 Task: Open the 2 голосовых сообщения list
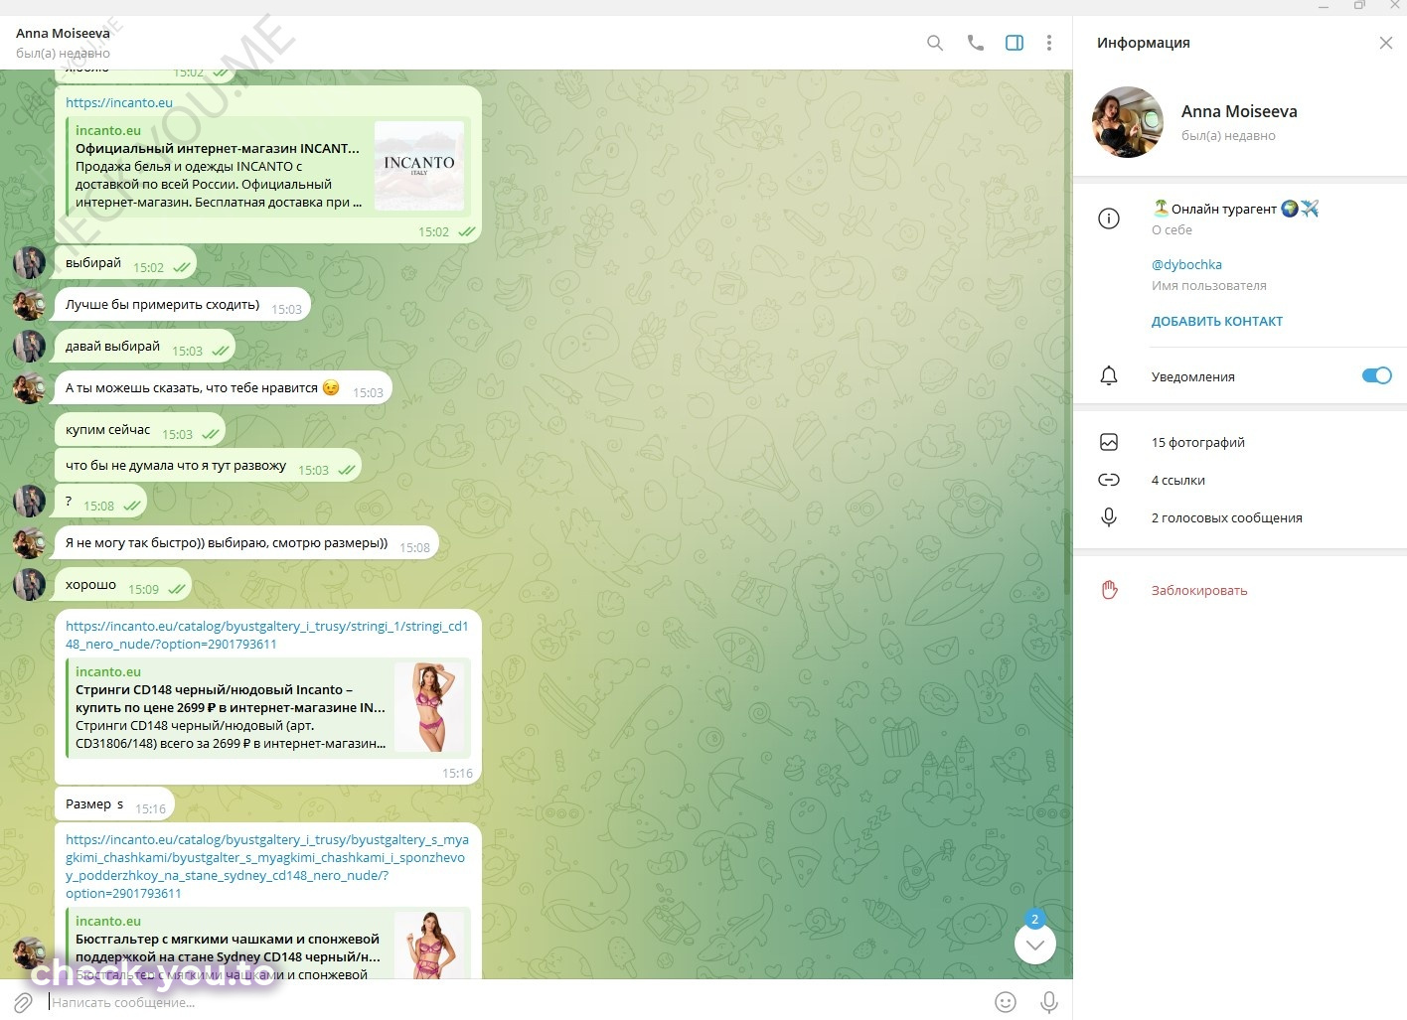pos(1226,517)
